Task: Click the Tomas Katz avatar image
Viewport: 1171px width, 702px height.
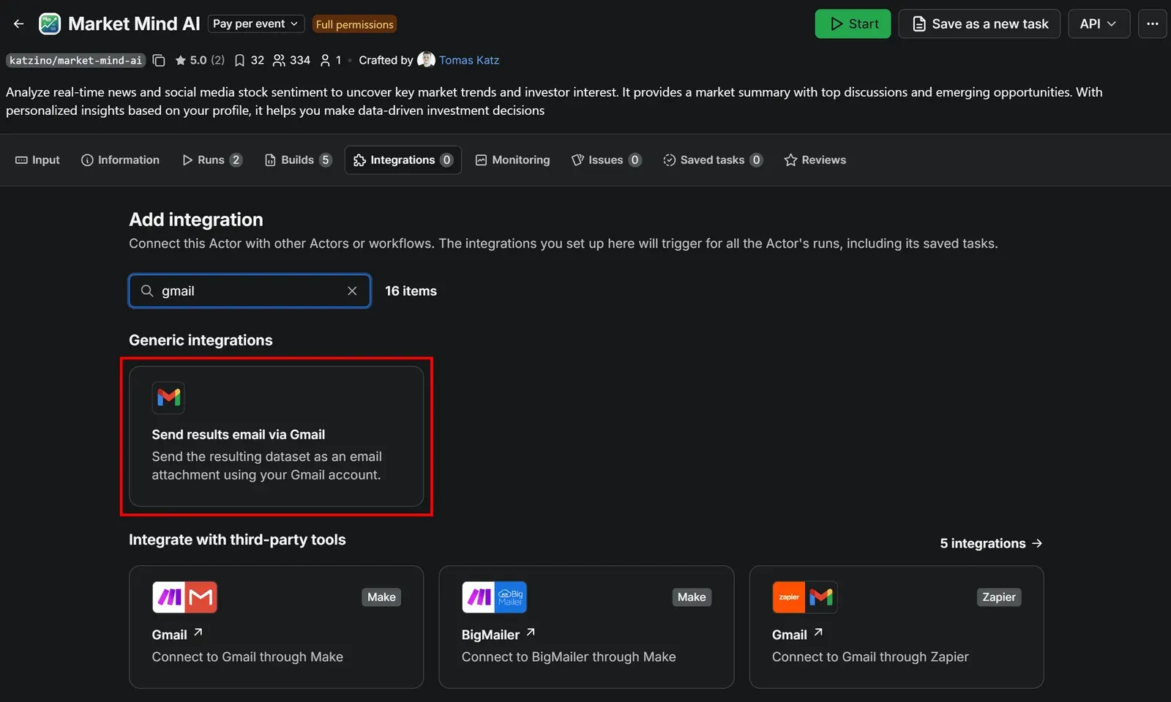Action: [x=426, y=60]
